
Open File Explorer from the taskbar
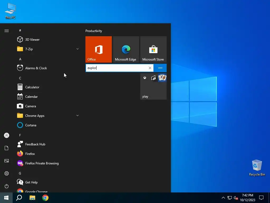32,198
